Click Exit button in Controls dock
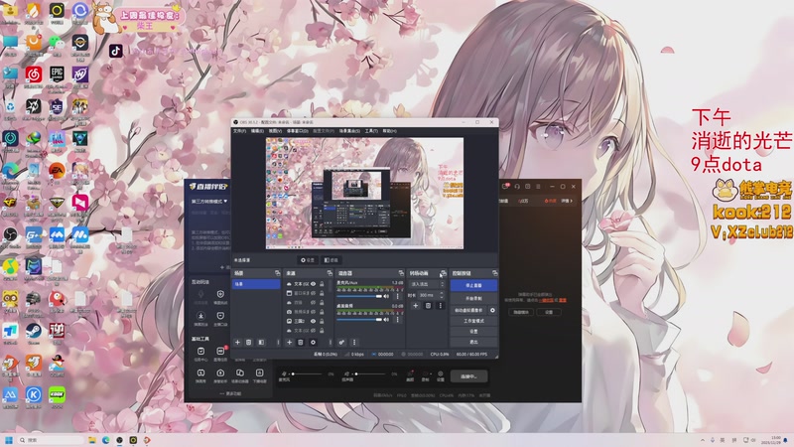This screenshot has width=794, height=447. click(474, 342)
